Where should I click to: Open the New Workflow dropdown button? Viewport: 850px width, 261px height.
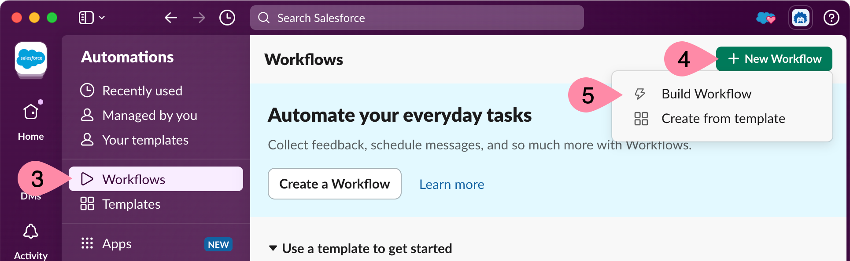coord(774,59)
